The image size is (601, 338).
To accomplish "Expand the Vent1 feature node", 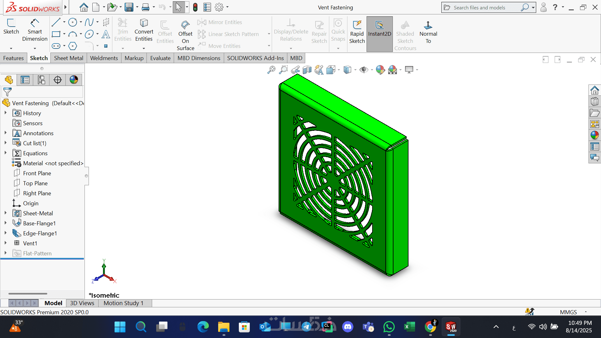I will tap(5, 243).
